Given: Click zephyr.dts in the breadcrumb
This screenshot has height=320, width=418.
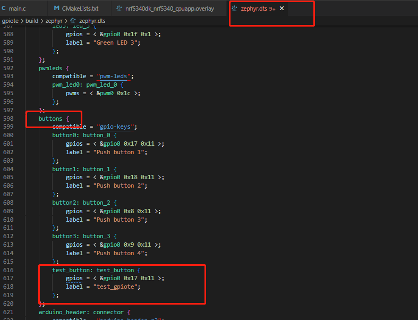Looking at the screenshot, I should pos(92,21).
